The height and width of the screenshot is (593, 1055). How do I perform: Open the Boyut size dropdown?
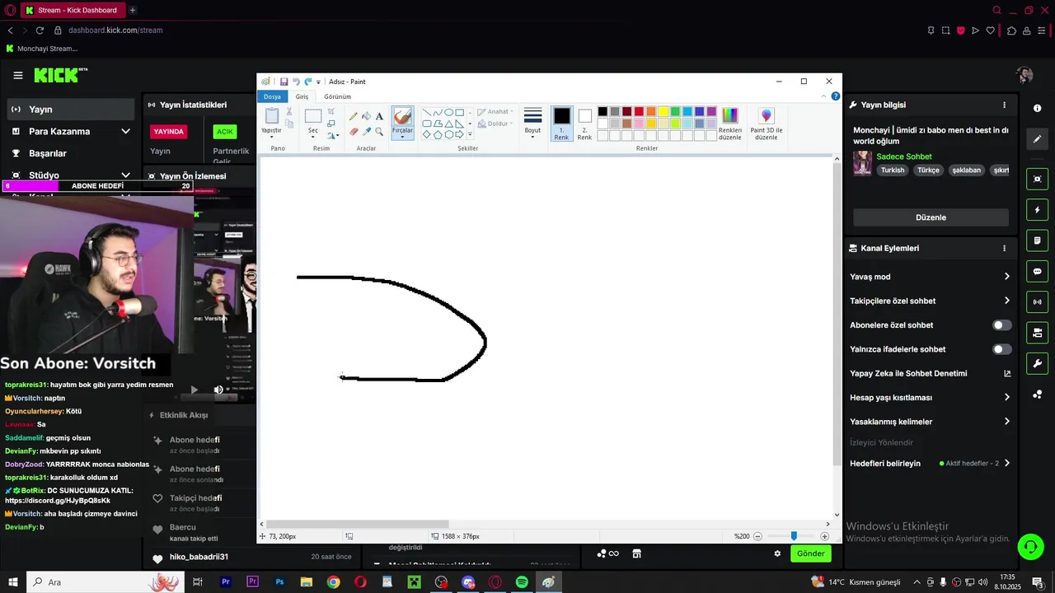(532, 124)
